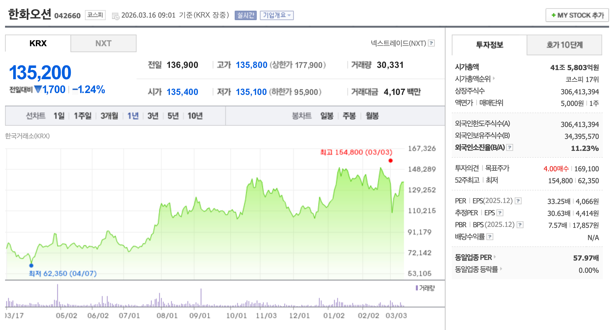Viewport: 616px width, 330px height.
Task: Click the blue 최저 62,350 chart marker
Action: 31,265
